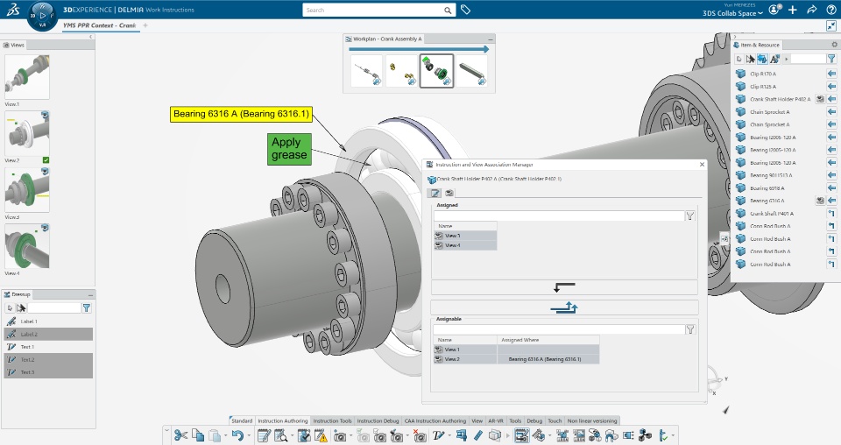Click the filter funnel of the Assigned list
The image size is (841, 445).
pos(690,215)
